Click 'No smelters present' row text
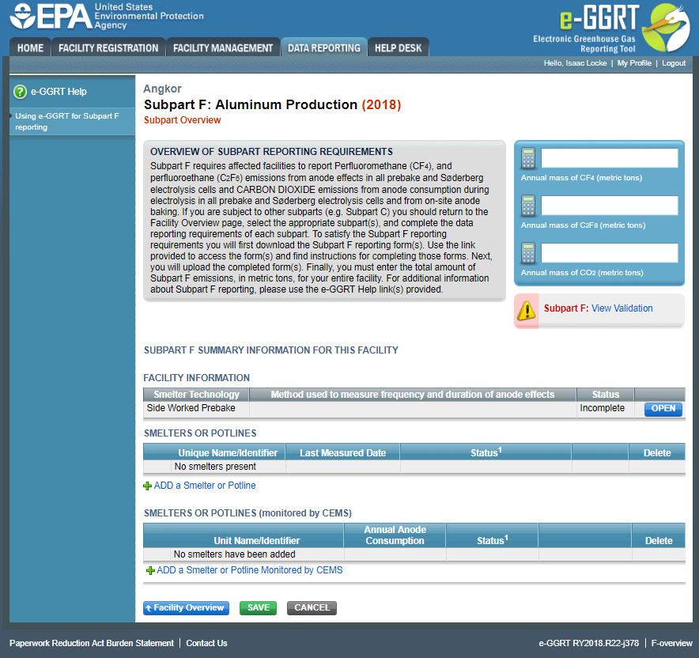699x658 pixels. click(215, 467)
